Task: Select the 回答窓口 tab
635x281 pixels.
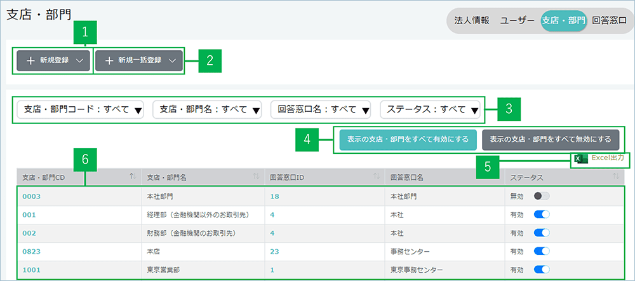Action: tap(609, 20)
